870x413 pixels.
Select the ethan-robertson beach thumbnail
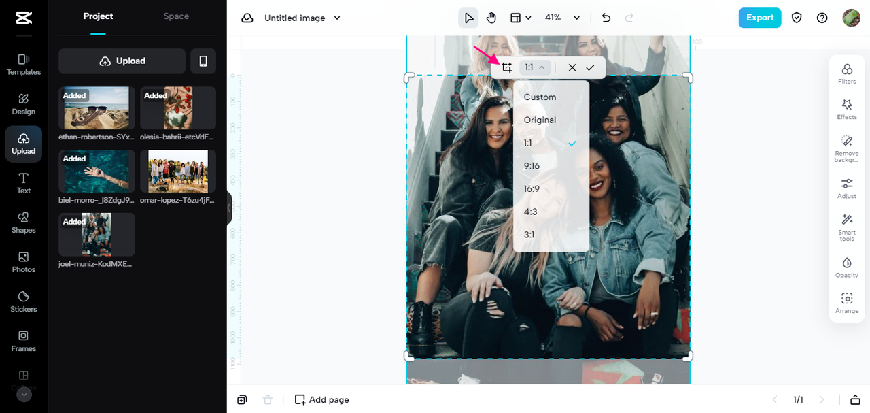click(97, 108)
